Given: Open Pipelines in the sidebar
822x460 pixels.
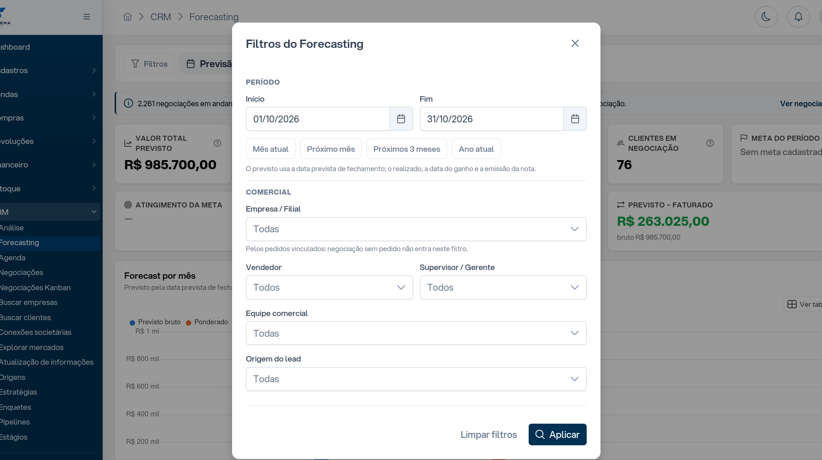Looking at the screenshot, I should click(x=15, y=422).
